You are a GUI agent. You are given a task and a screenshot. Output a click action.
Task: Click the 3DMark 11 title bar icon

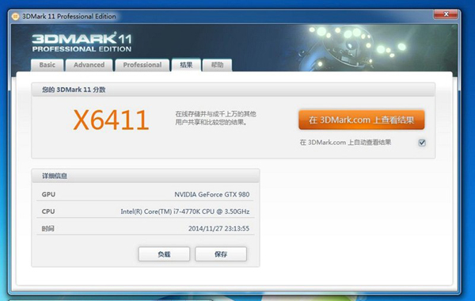pyautogui.click(x=15, y=17)
